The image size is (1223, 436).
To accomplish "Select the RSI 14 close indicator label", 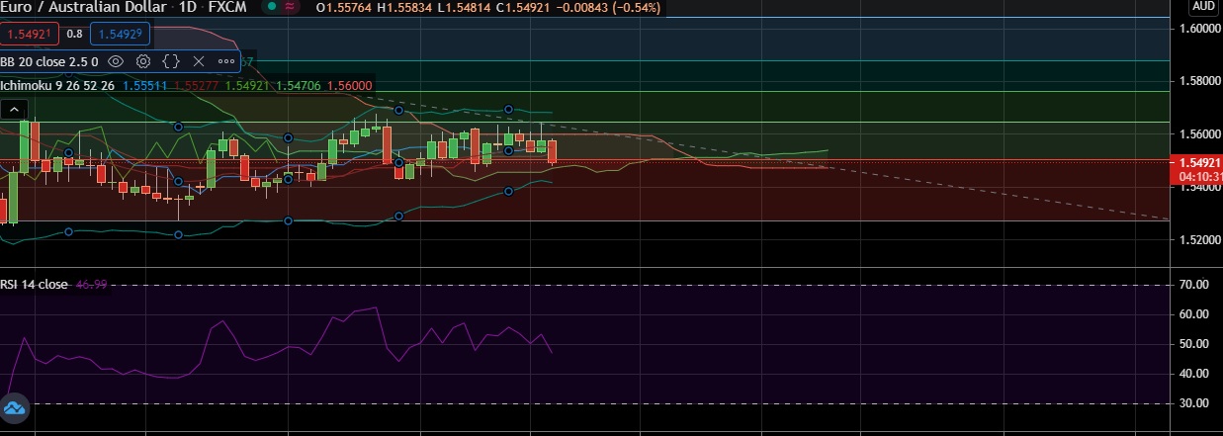I will (x=35, y=285).
